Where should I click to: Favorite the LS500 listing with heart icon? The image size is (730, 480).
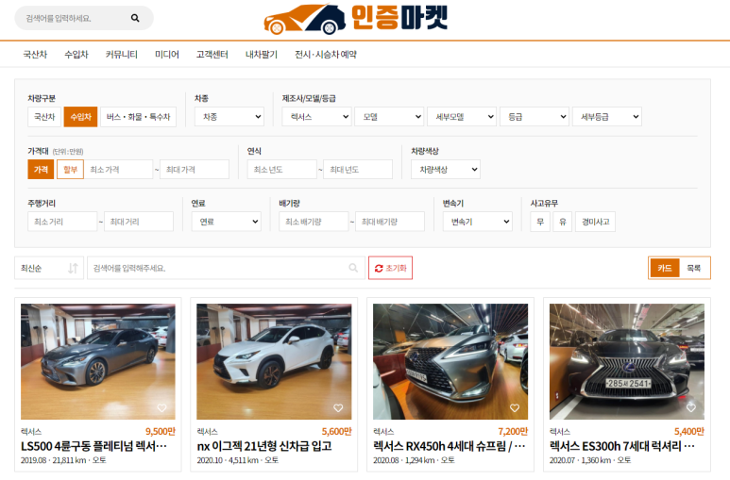[161, 408]
